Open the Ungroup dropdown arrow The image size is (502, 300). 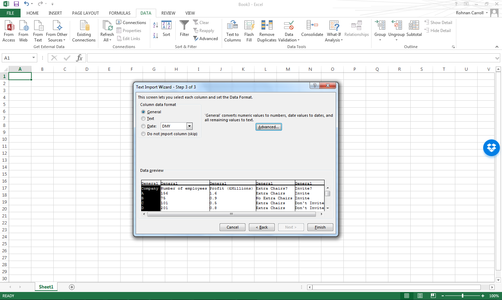click(396, 40)
